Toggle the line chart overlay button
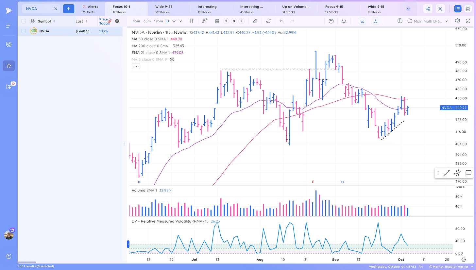The image size is (476, 270). coord(363,21)
